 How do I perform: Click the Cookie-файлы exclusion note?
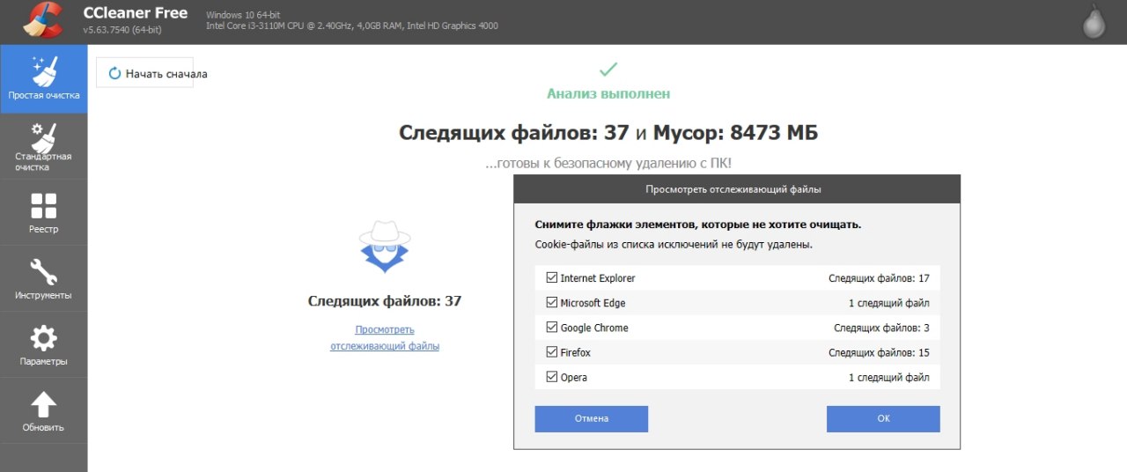click(674, 244)
